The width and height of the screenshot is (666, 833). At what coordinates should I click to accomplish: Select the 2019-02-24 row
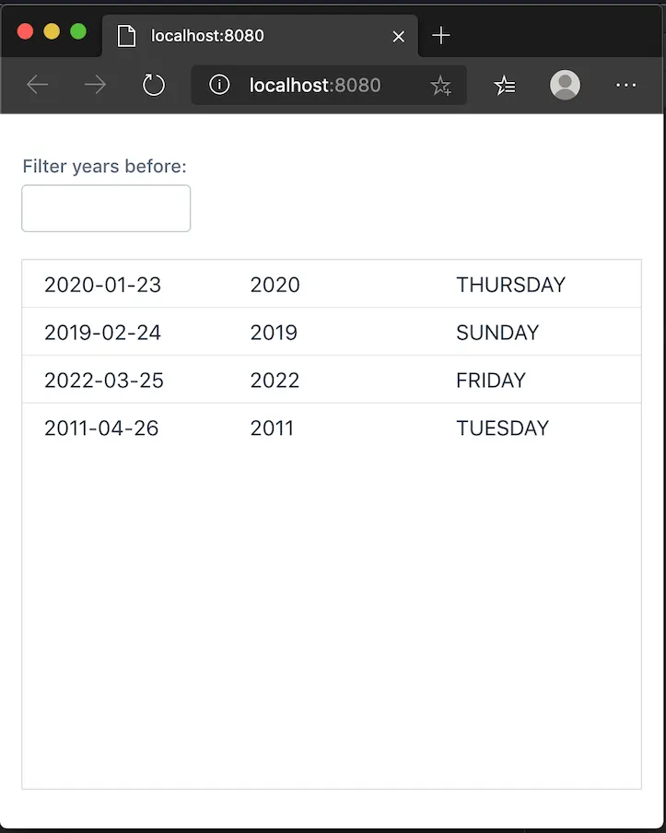point(102,333)
